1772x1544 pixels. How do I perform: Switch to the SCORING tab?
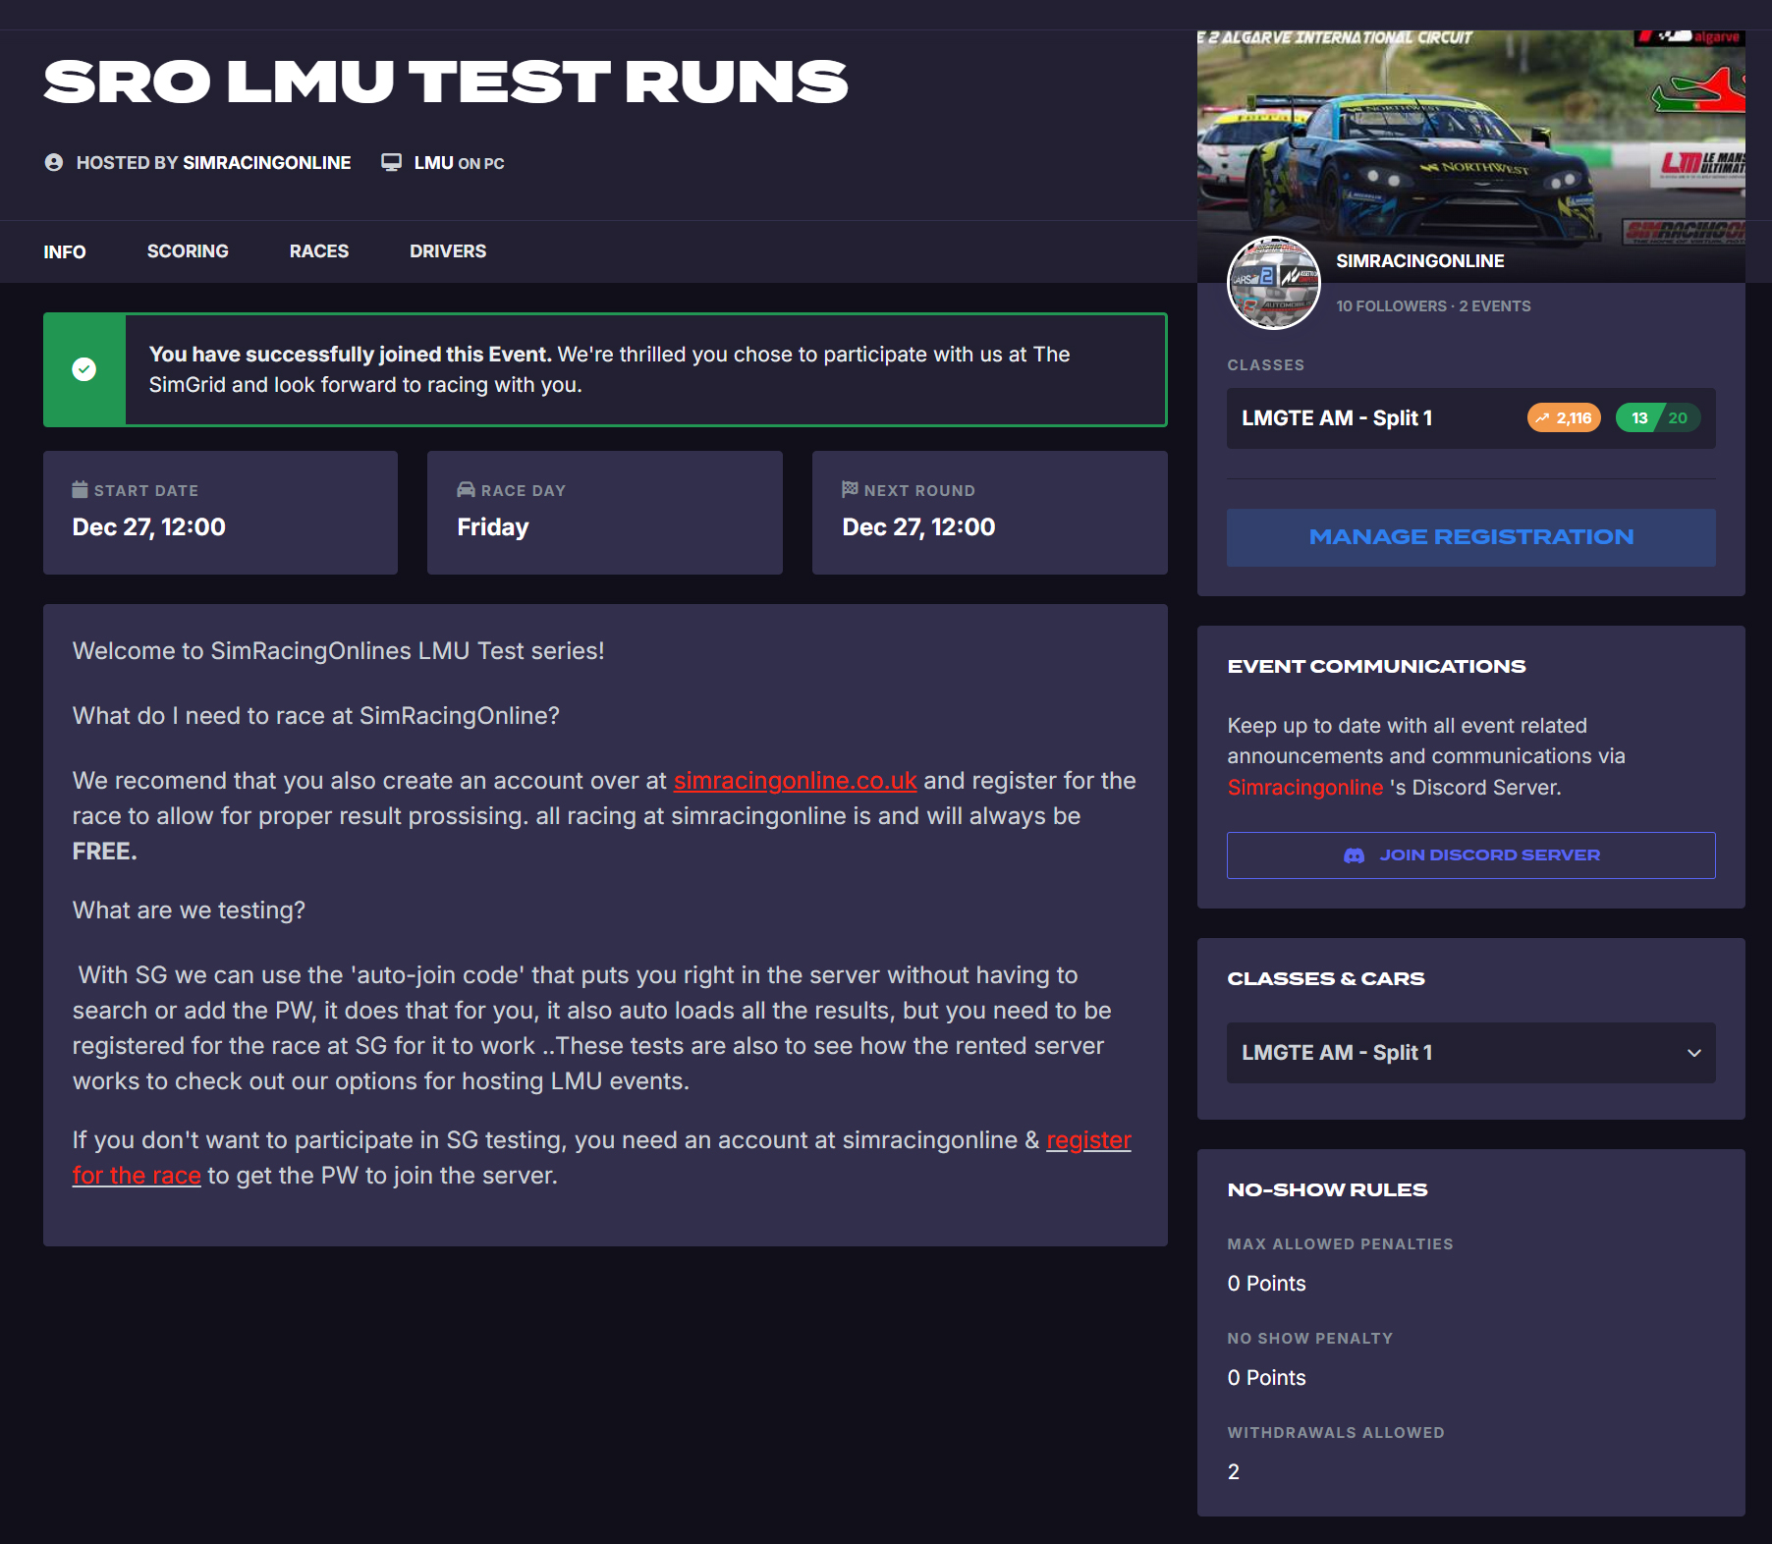[x=188, y=251]
